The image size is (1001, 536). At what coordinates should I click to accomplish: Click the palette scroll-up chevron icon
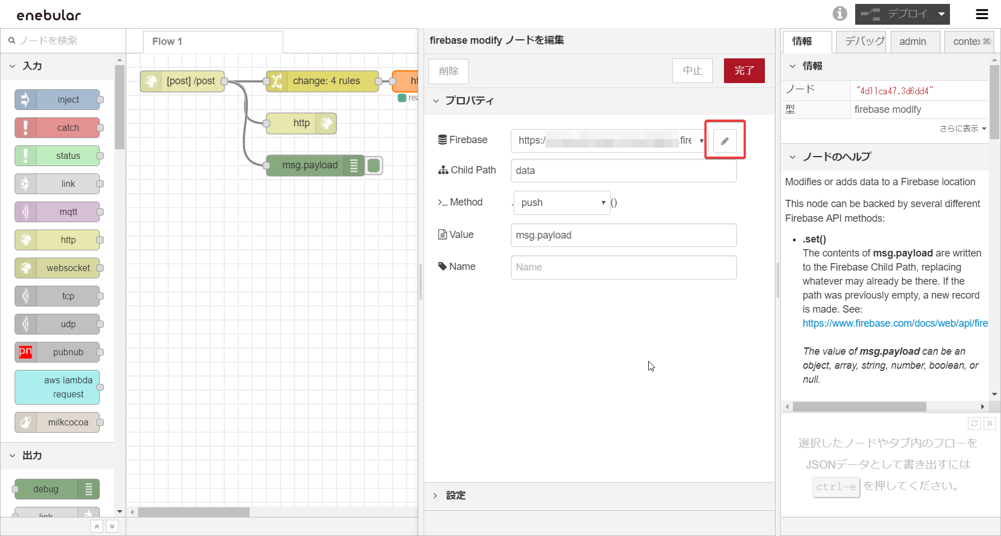point(96,526)
